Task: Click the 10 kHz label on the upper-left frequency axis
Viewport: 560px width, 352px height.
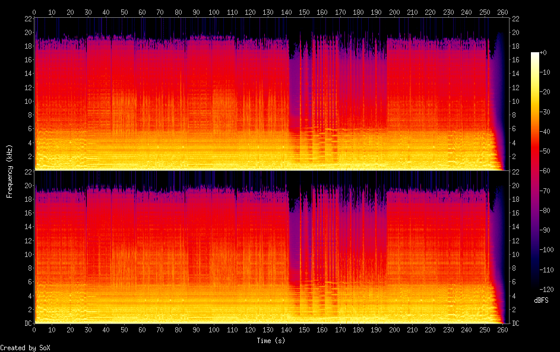Action: tap(28, 101)
